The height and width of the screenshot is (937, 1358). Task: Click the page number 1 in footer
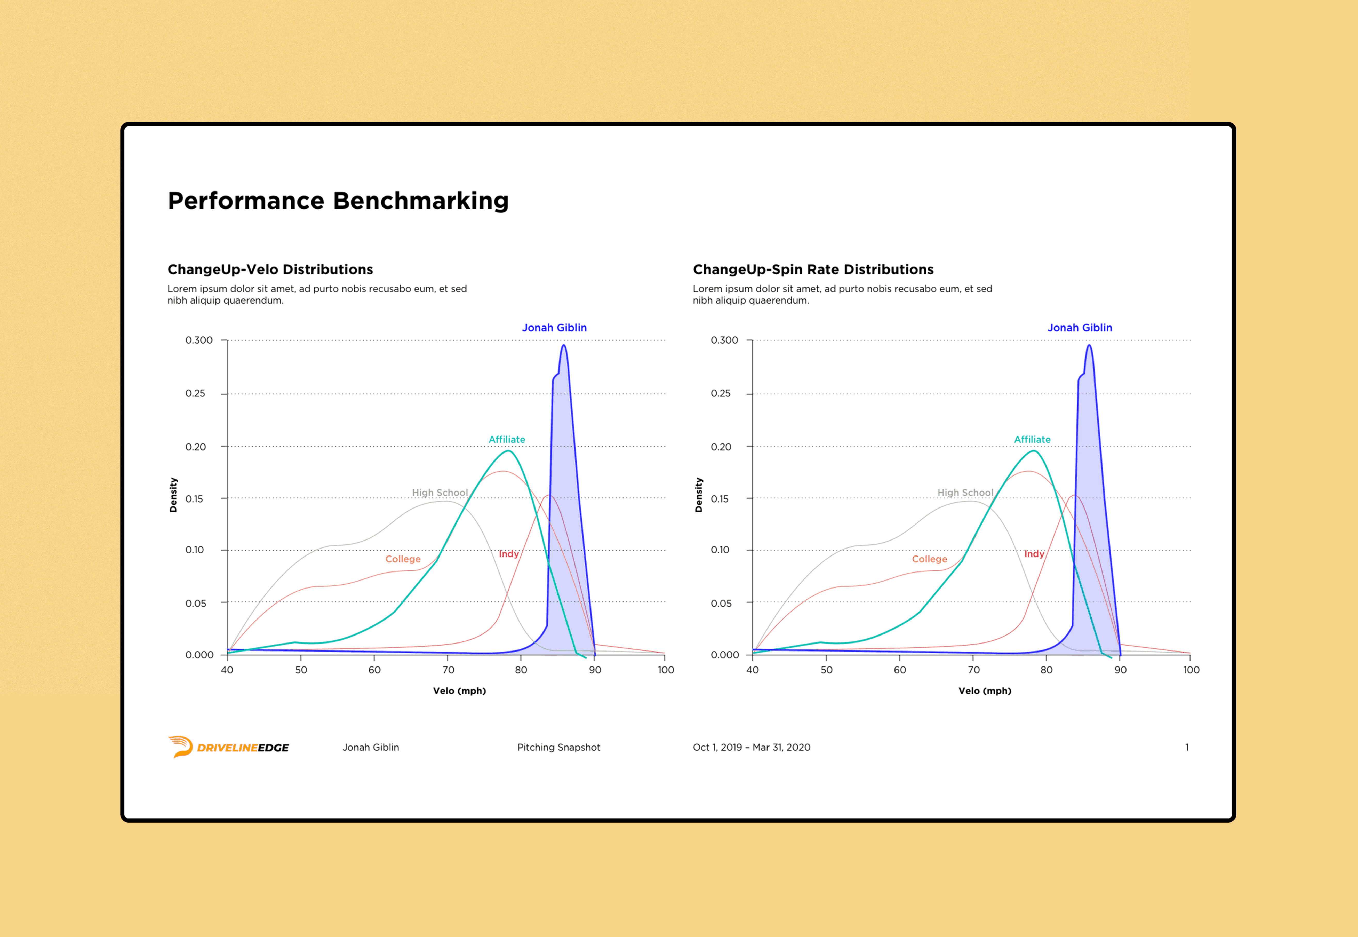pyautogui.click(x=1186, y=747)
